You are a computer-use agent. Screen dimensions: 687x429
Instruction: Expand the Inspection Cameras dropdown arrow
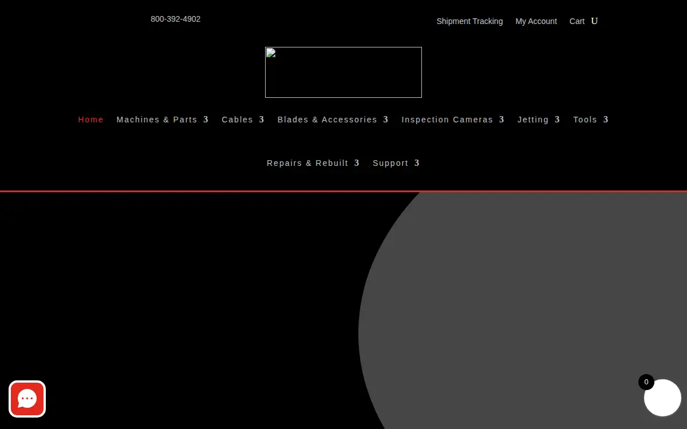[502, 120]
